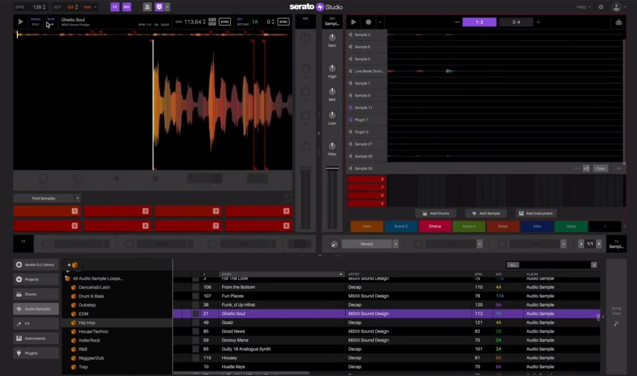Screen dimensions: 637x376
Task: Click the Reverb amount knob
Action: [334, 244]
